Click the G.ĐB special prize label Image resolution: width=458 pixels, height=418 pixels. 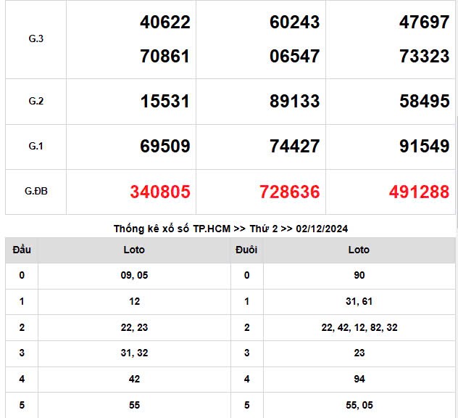[x=36, y=192]
